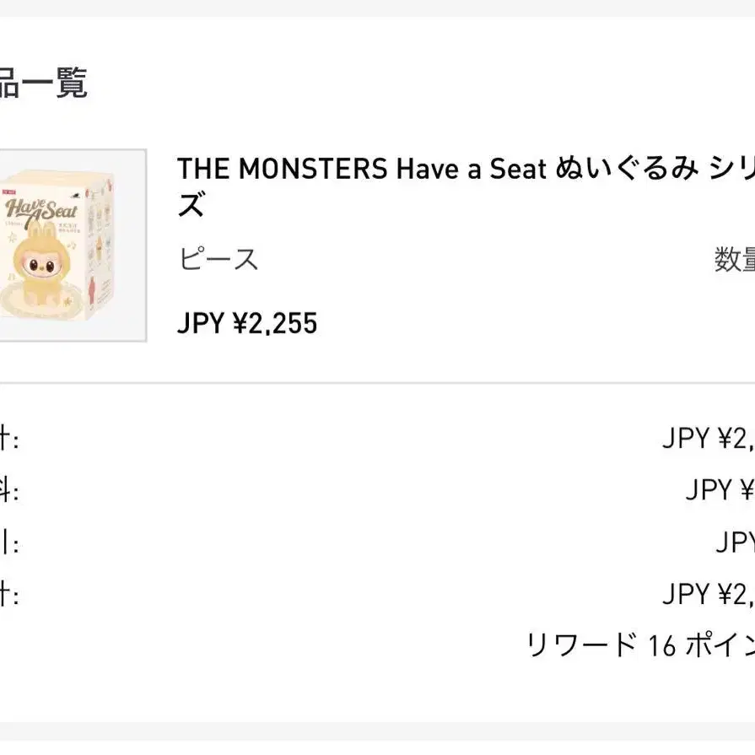Click the 品一覧 section heading

point(43,83)
